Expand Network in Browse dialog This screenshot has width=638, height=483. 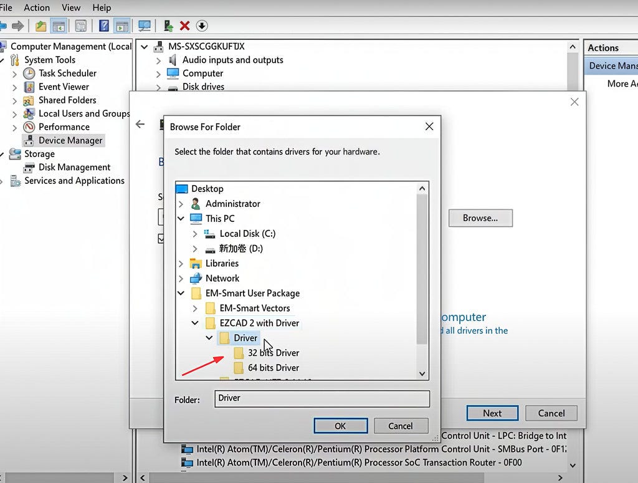[181, 279]
